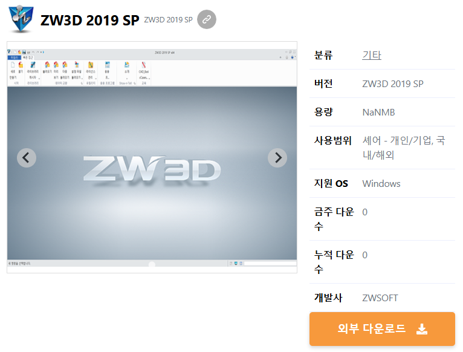Open the 기타 category link
The width and height of the screenshot is (463, 352).
point(372,55)
